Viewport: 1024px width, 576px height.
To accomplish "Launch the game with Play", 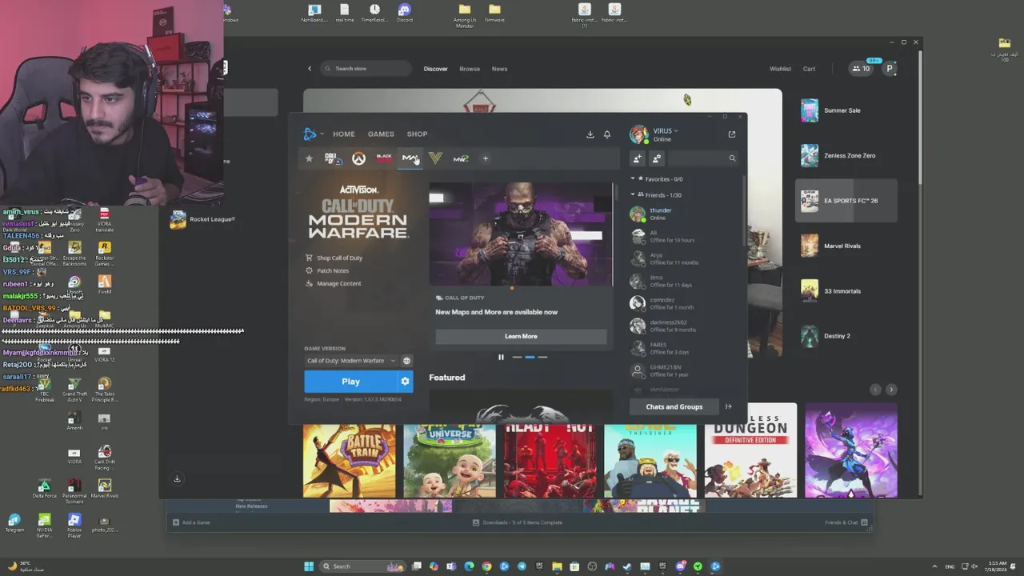I will [x=350, y=382].
